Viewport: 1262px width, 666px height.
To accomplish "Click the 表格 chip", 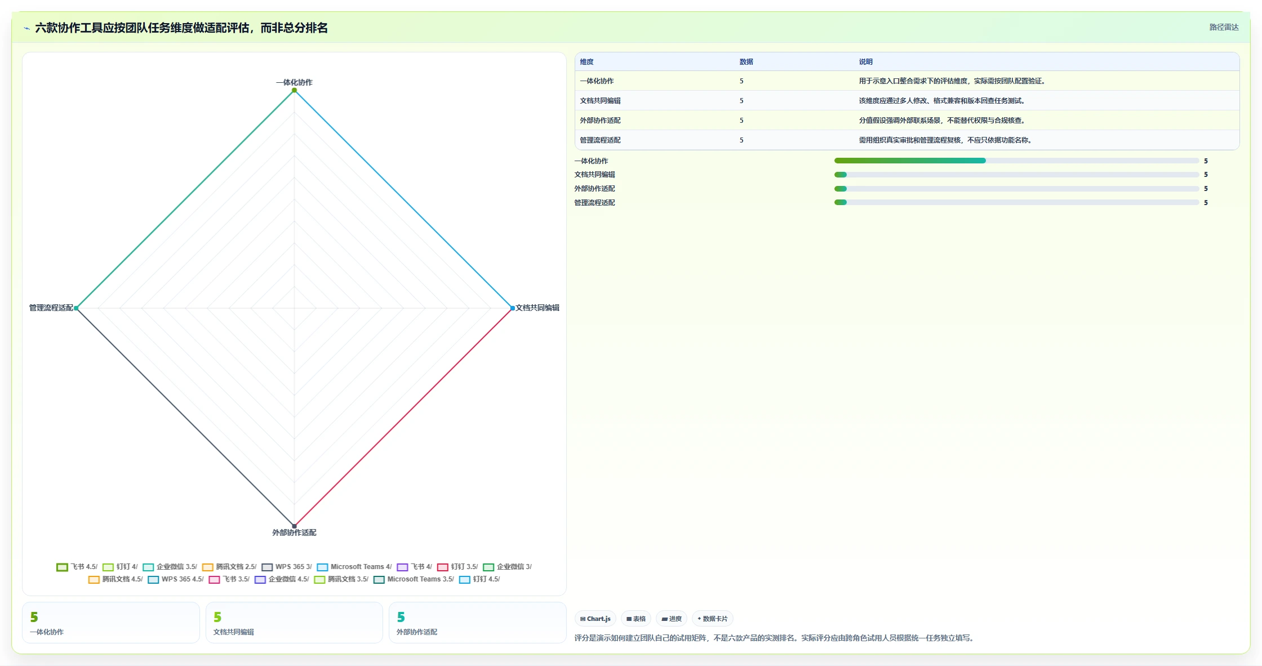I will (x=636, y=619).
